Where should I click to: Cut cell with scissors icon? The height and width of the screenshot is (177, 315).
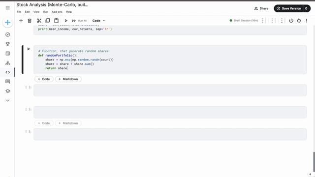point(39,21)
